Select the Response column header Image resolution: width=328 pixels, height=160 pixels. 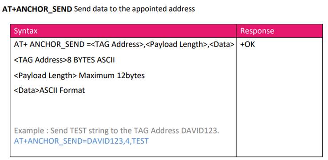pyautogui.click(x=257, y=31)
